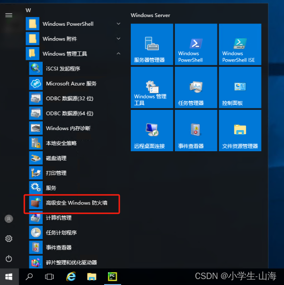284x285 pixels.
Task: Open the 服务器管理器 tile
Action: [x=152, y=44]
